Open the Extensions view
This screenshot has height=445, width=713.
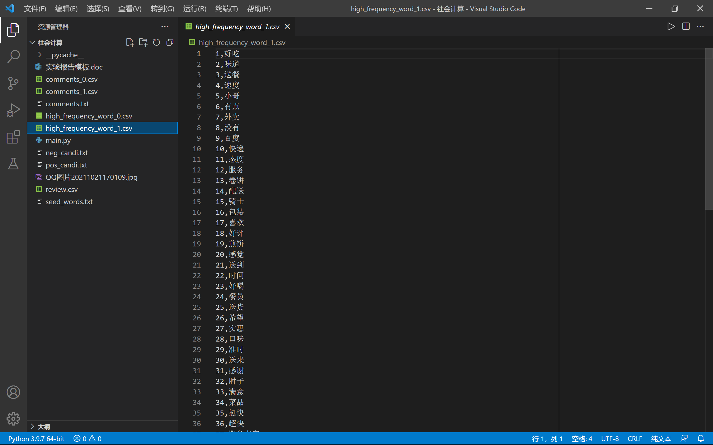(13, 137)
